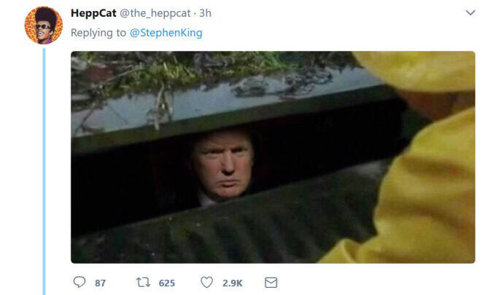Click the face peering from the drain

point(223,165)
